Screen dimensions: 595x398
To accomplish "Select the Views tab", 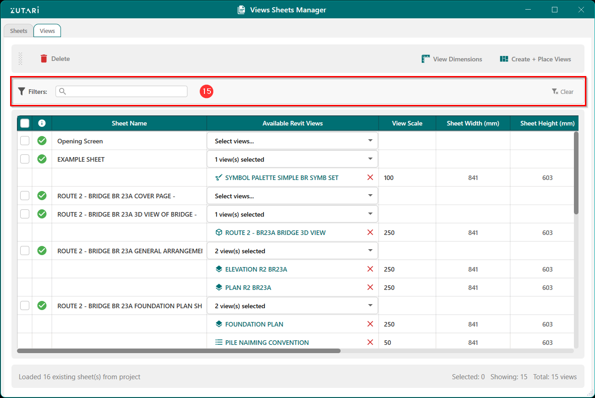I will point(47,31).
